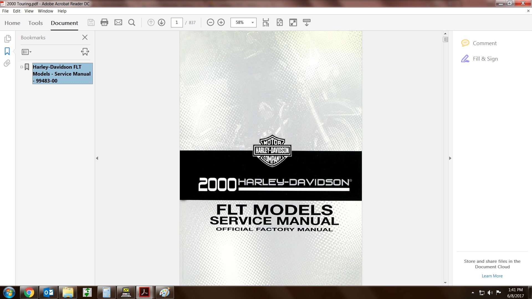Click the page number input field
532x299 pixels.
click(177, 22)
